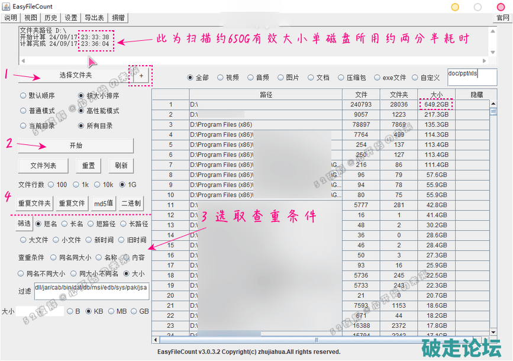Sort table by 大小 column header
Image resolution: width=513 pixels, height=361 pixels.
tap(436, 95)
